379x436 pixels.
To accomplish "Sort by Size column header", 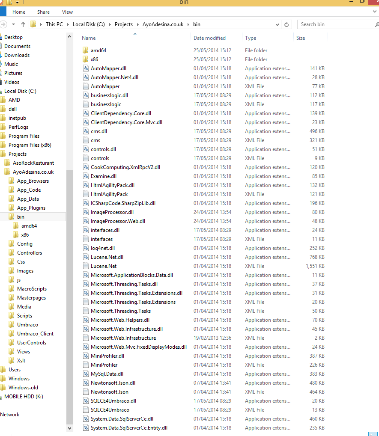I will pyautogui.click(x=301, y=38).
